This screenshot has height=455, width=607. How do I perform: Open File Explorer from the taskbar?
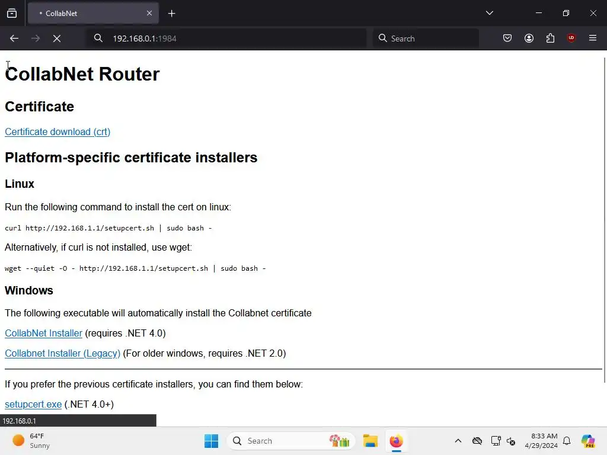[x=370, y=441]
